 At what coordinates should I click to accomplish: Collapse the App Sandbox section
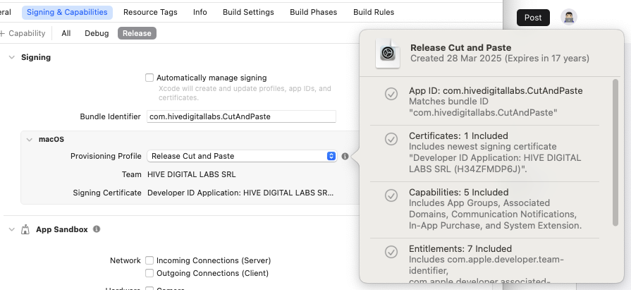pyautogui.click(x=12, y=229)
